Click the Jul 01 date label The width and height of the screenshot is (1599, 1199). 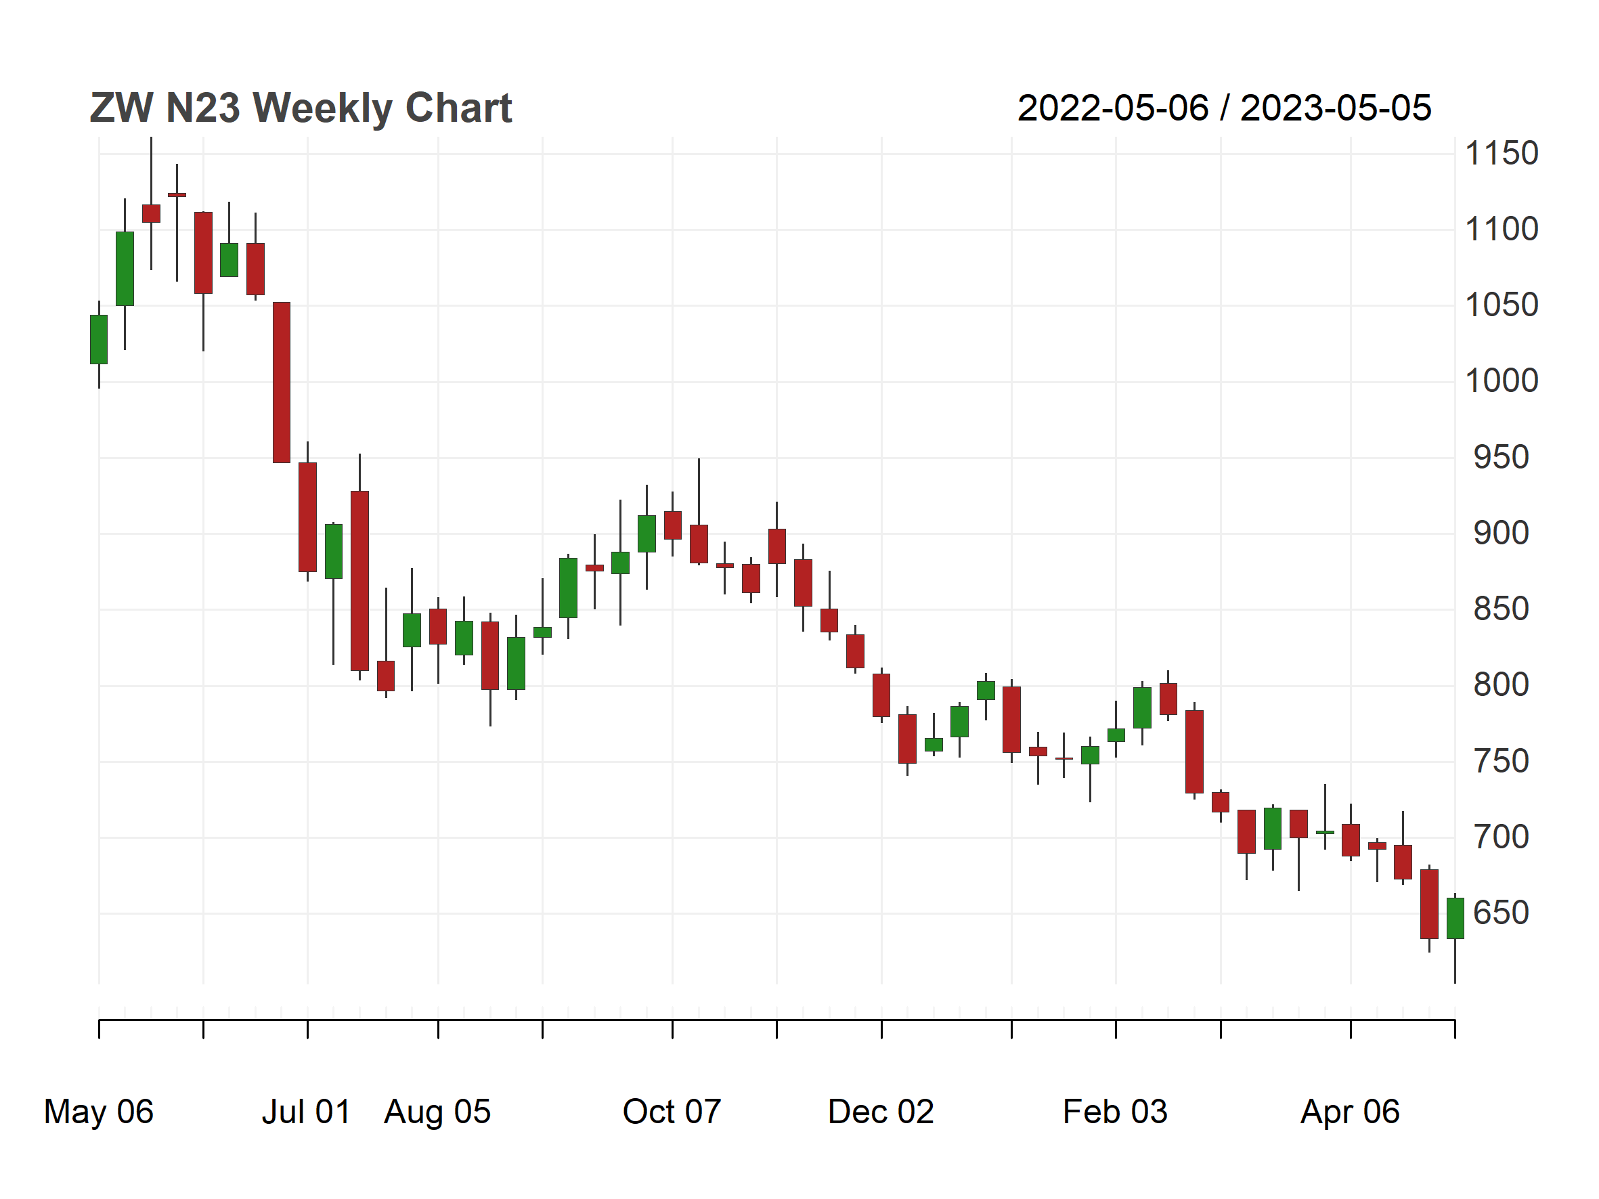307,1112
